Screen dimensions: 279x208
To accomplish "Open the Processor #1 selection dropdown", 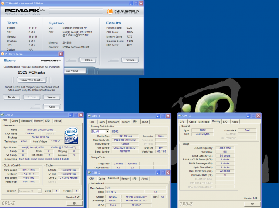I will click(40, 191).
